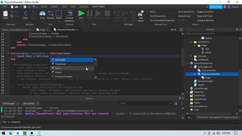Open Microsoft Edge from taskbar
Screen dimensions: 242x136
coord(11,133)
